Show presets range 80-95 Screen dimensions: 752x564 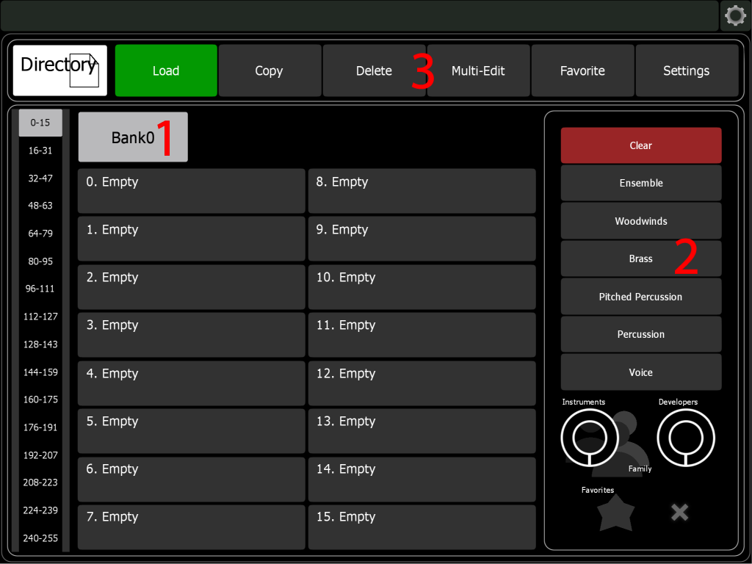[x=40, y=261]
